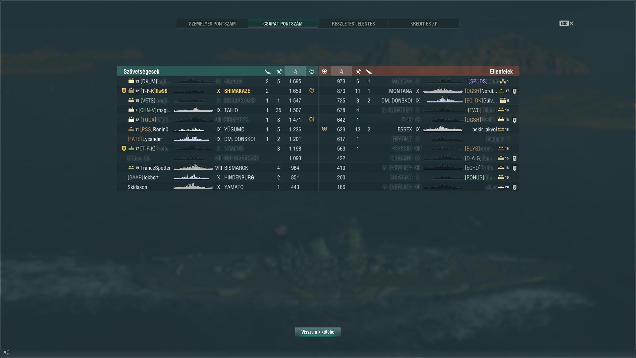Click Skidason Yamato ship silhouette
This screenshot has width=636, height=358.
click(193, 187)
